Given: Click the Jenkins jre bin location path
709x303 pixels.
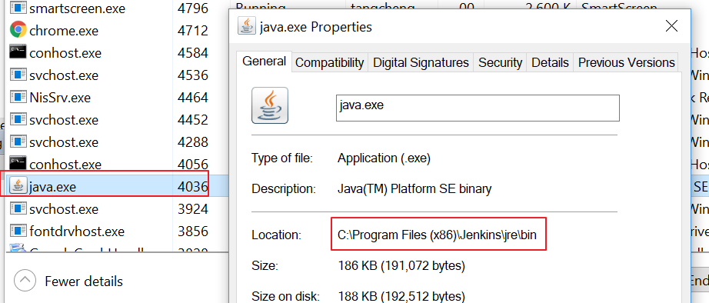Looking at the screenshot, I should [438, 235].
